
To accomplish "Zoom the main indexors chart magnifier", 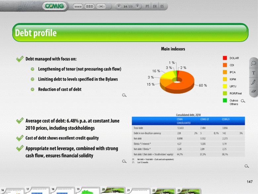I will click(x=243, y=101).
